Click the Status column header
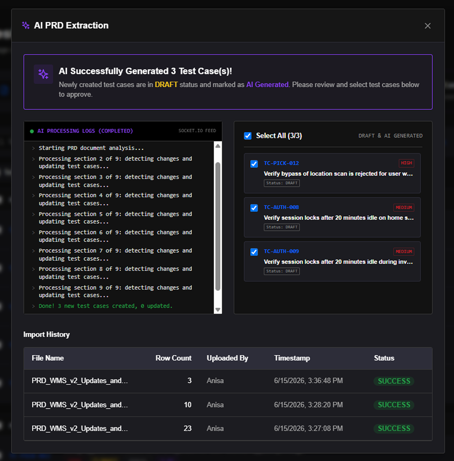This screenshot has width=454, height=461. (x=384, y=358)
